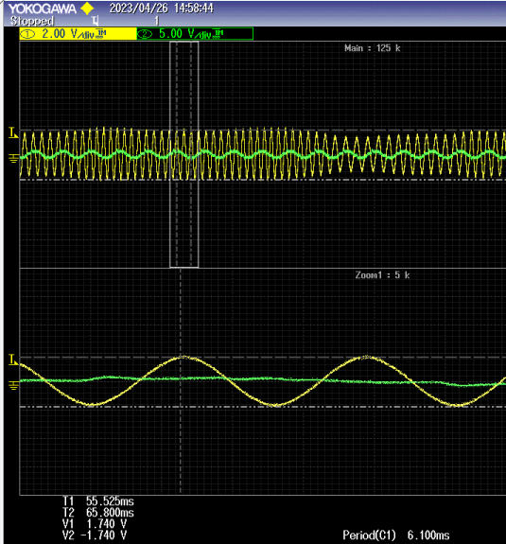Click the lower yellow trigger level marker

tap(13, 360)
